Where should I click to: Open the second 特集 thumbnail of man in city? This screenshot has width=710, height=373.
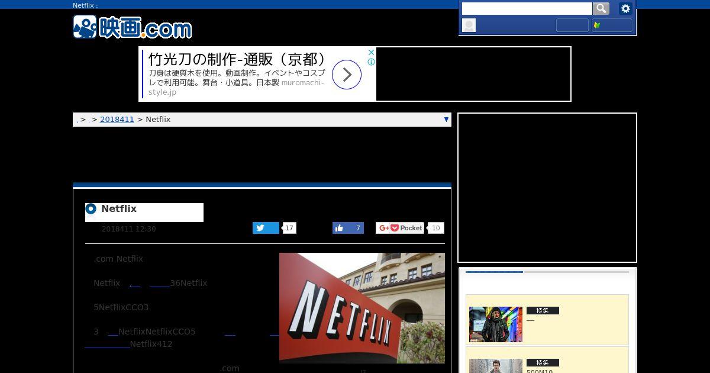496,366
